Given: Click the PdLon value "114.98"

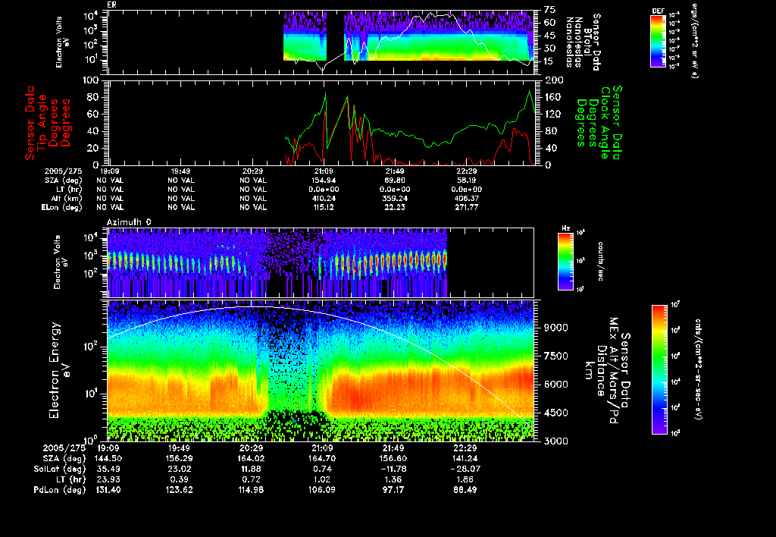Looking at the screenshot, I should (250, 490).
